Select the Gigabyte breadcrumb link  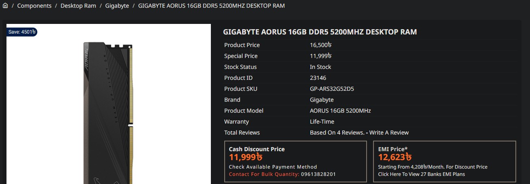coord(117,6)
